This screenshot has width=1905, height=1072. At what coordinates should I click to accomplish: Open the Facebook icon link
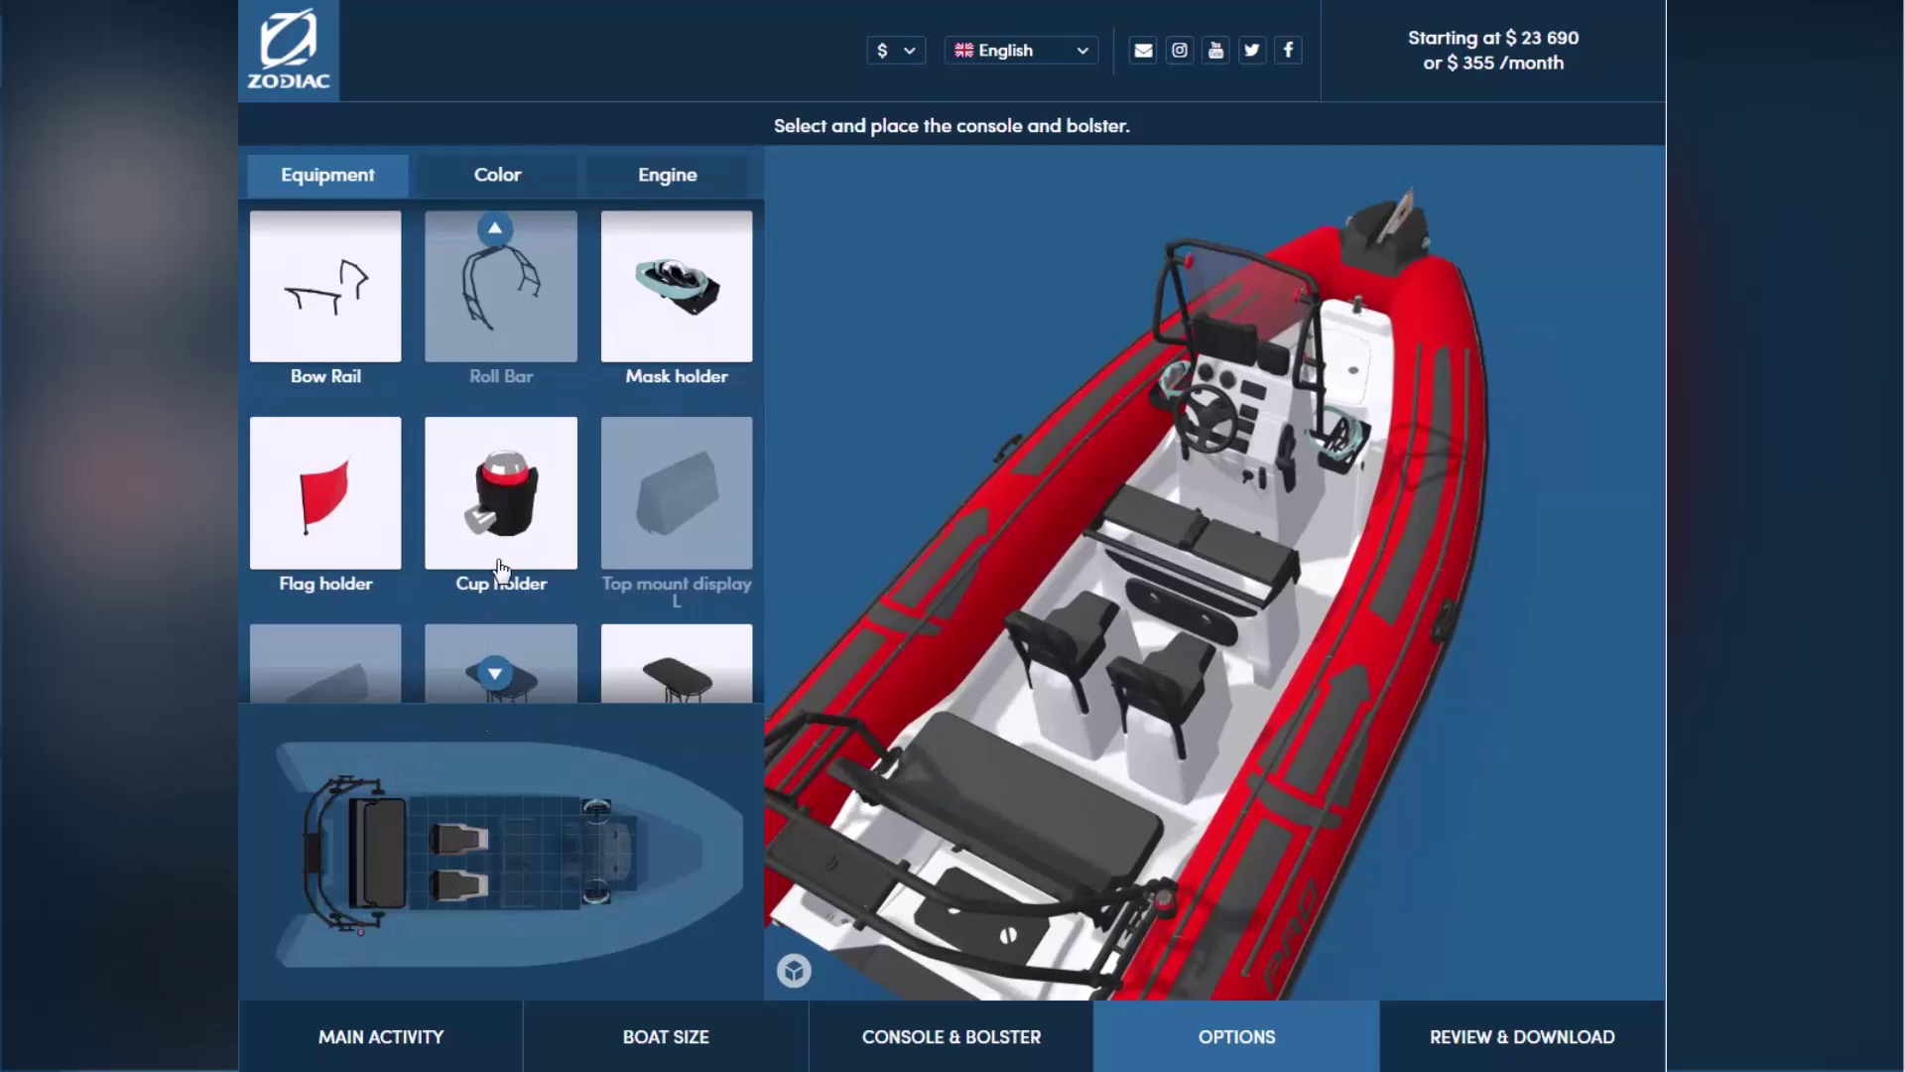point(1288,51)
